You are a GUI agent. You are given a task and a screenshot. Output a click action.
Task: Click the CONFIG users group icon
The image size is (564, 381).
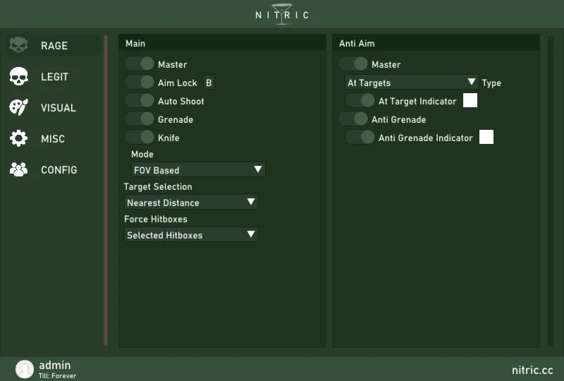pos(18,170)
